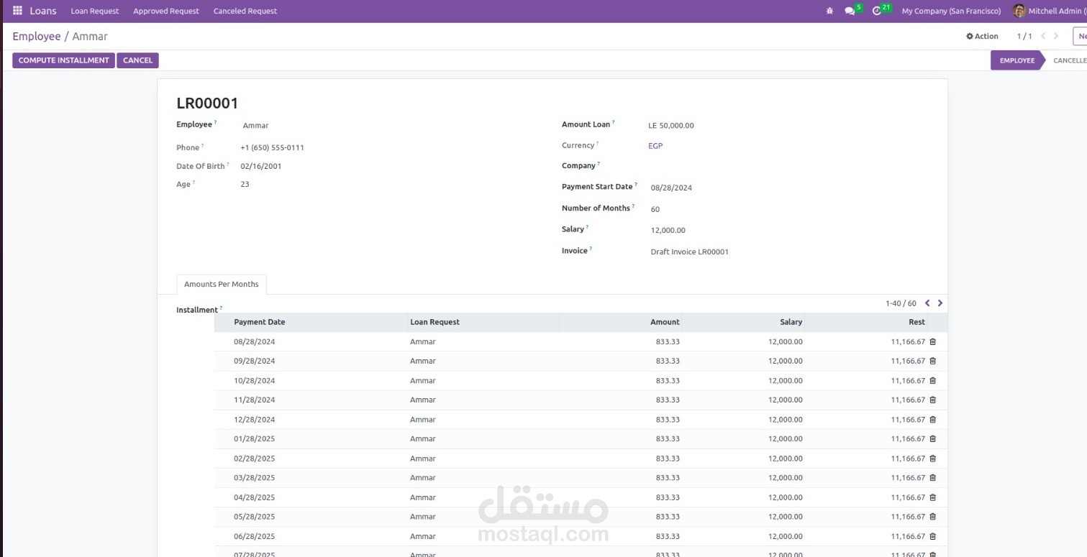Open the debug bug icon

tap(830, 11)
